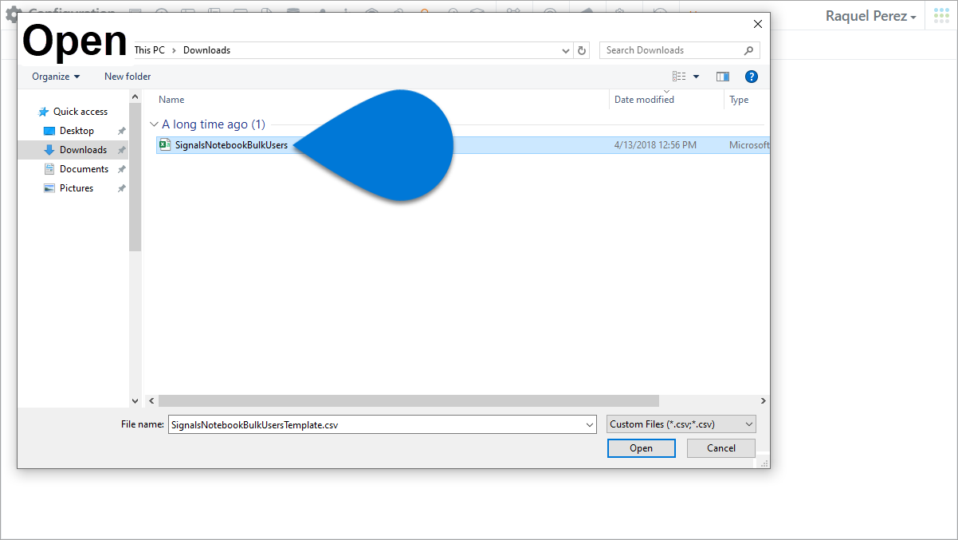Click the Open button
The width and height of the screenshot is (958, 540).
(x=642, y=448)
